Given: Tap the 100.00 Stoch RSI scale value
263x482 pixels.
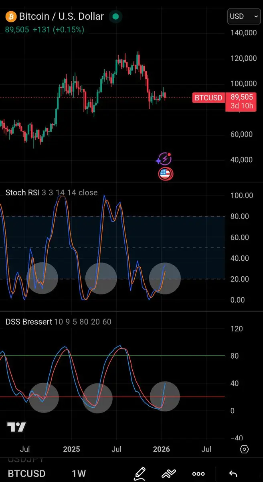Looking at the screenshot, I should (x=241, y=196).
